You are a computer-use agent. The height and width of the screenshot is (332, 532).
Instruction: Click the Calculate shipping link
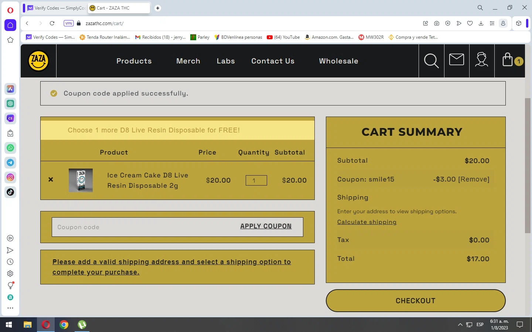(367, 222)
